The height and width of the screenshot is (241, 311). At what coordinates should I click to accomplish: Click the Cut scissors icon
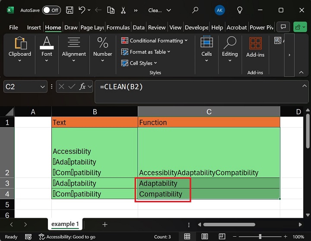click(x=124, y=10)
